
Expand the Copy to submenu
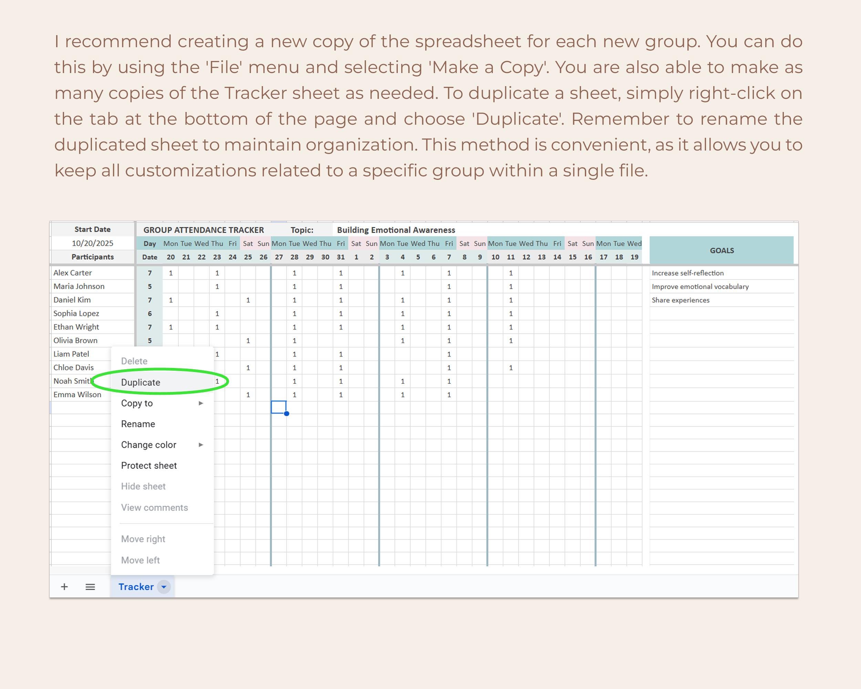(162, 403)
